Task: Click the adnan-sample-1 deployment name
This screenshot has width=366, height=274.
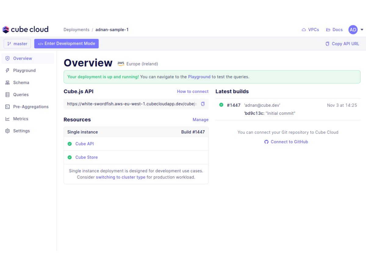Action: (x=112, y=30)
